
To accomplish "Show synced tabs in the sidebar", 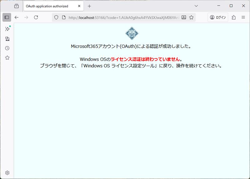I will pyautogui.click(x=7, y=38).
